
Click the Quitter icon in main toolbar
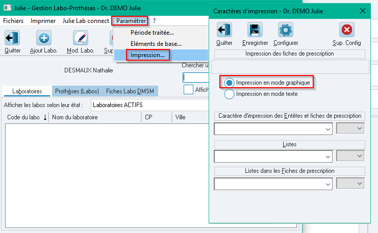[12, 38]
